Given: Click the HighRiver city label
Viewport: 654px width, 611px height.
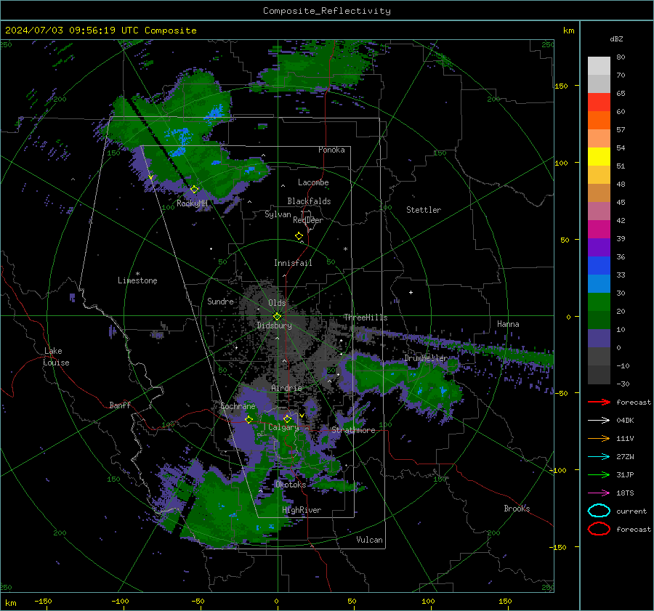Looking at the screenshot, I should click(x=302, y=510).
